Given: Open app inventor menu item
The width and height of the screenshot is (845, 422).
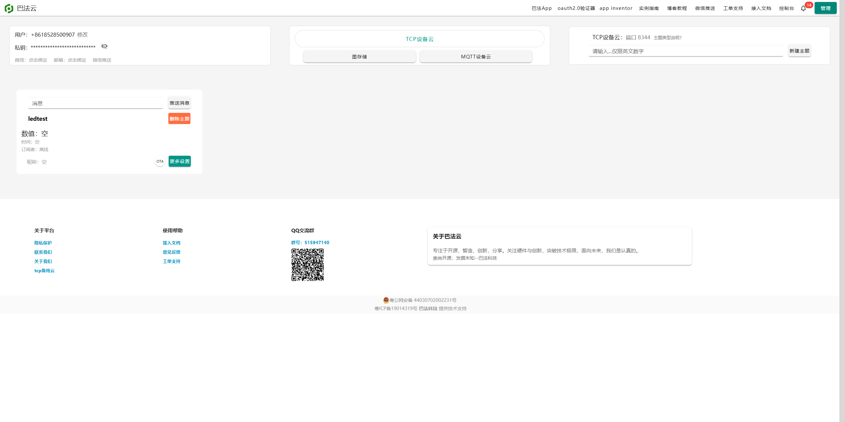Looking at the screenshot, I should [616, 8].
